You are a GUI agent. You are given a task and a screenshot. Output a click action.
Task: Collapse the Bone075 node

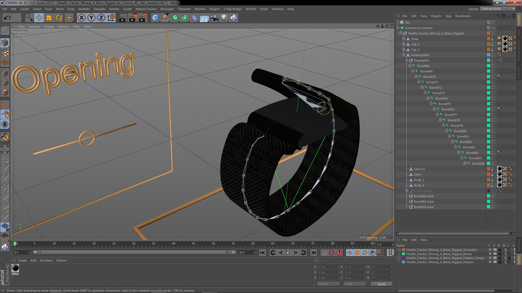(x=431, y=104)
